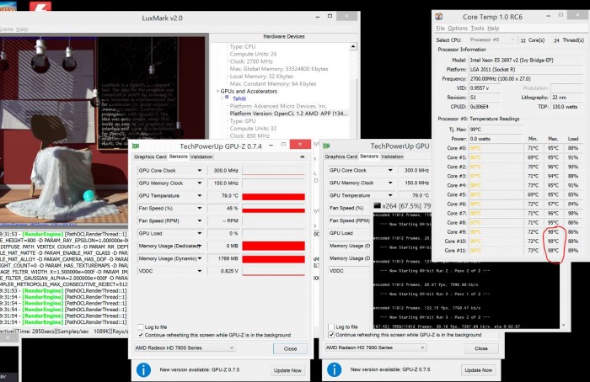Click Core #6 max temperature '97°C' cell
The width and height of the screenshot is (590, 382).
(x=553, y=204)
